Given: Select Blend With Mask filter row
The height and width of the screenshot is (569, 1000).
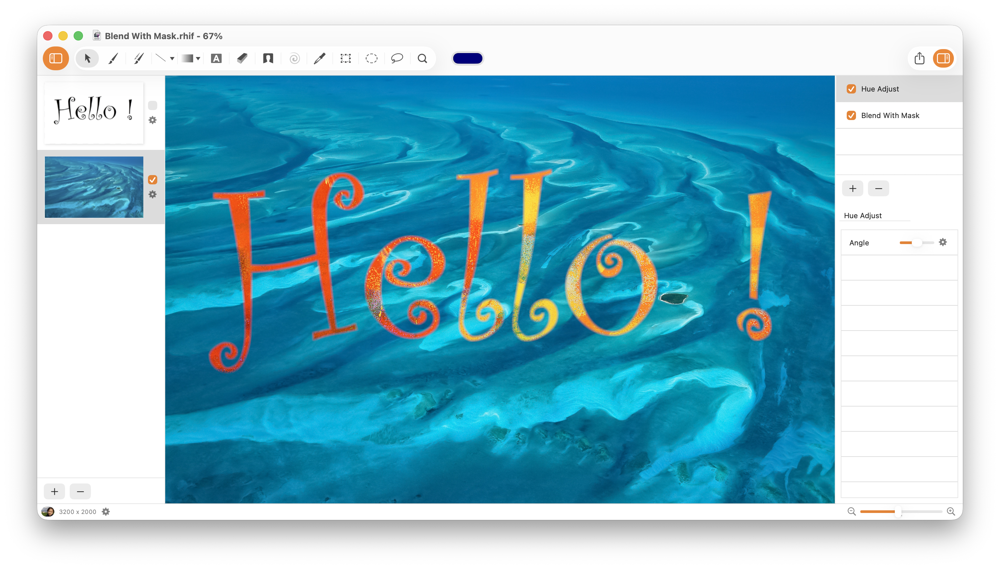Looking at the screenshot, I should 899,116.
